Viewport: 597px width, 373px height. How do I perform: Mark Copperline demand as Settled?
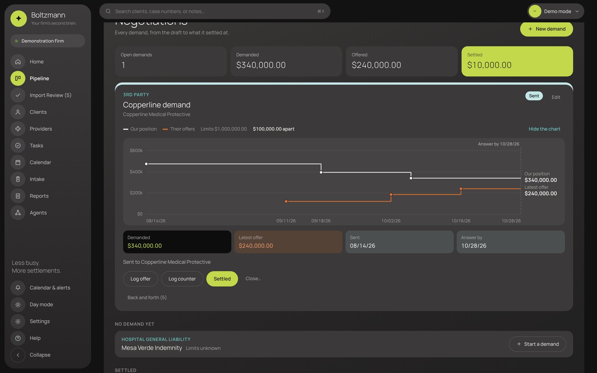pos(222,279)
